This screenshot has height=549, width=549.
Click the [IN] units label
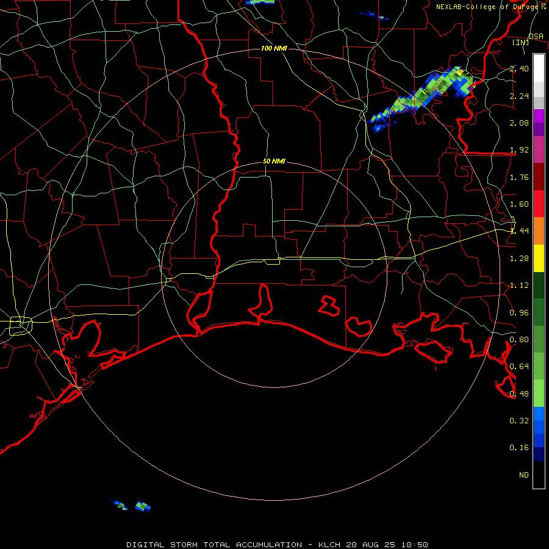tap(520, 42)
